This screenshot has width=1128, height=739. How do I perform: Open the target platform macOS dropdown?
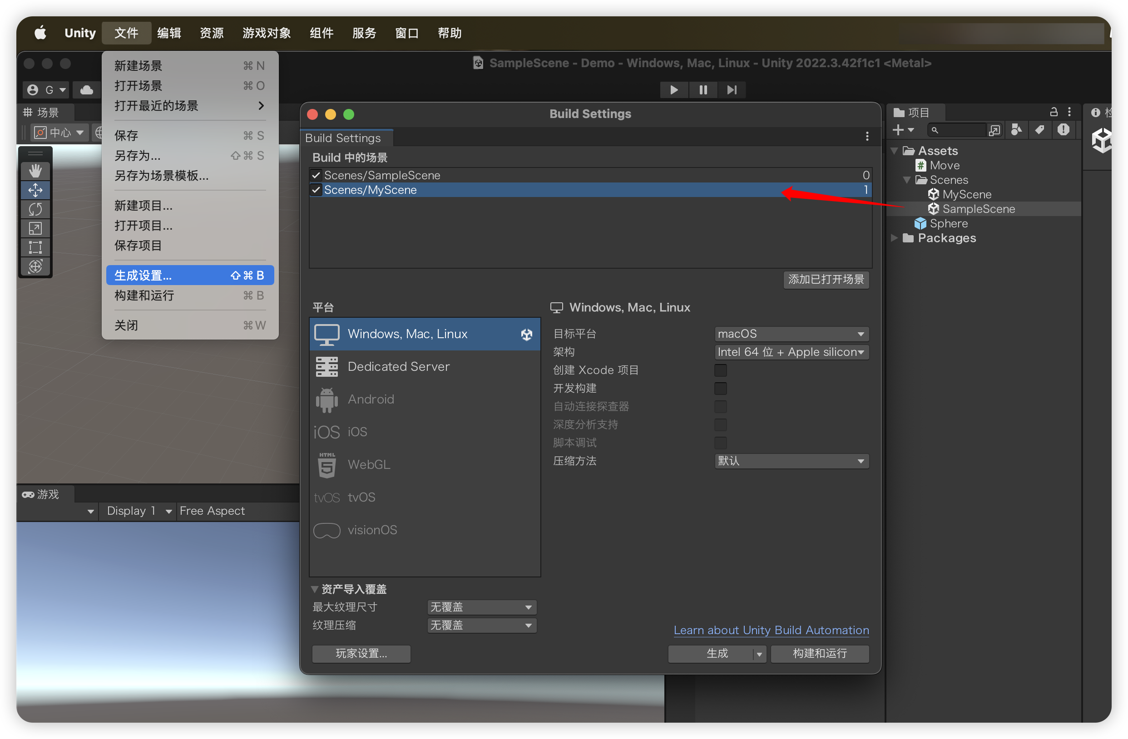pyautogui.click(x=791, y=334)
